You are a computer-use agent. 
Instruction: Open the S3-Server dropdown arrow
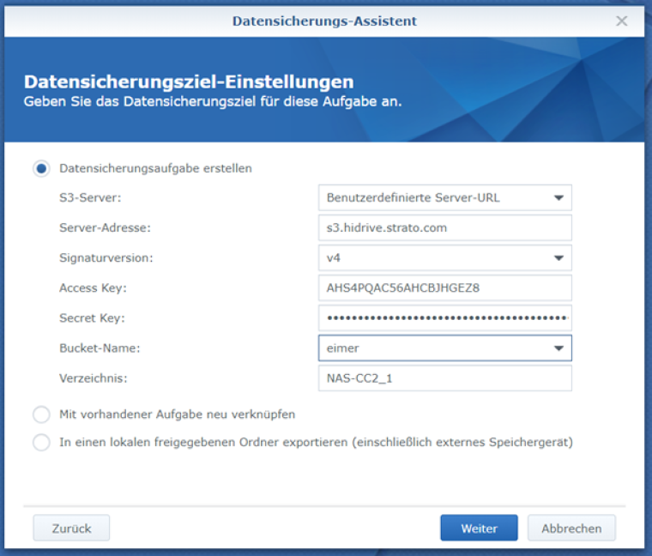[x=558, y=197]
